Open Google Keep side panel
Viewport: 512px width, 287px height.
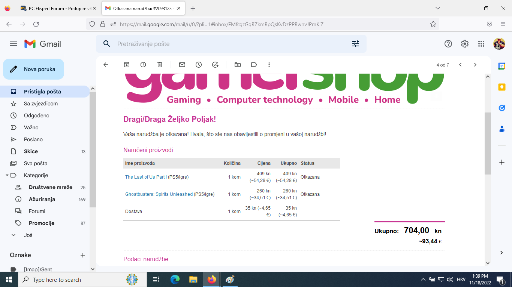click(x=502, y=87)
